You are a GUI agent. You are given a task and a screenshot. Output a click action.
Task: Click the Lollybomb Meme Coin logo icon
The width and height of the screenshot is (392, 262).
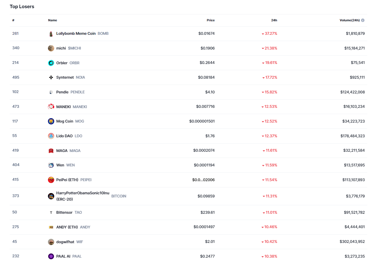(x=51, y=34)
